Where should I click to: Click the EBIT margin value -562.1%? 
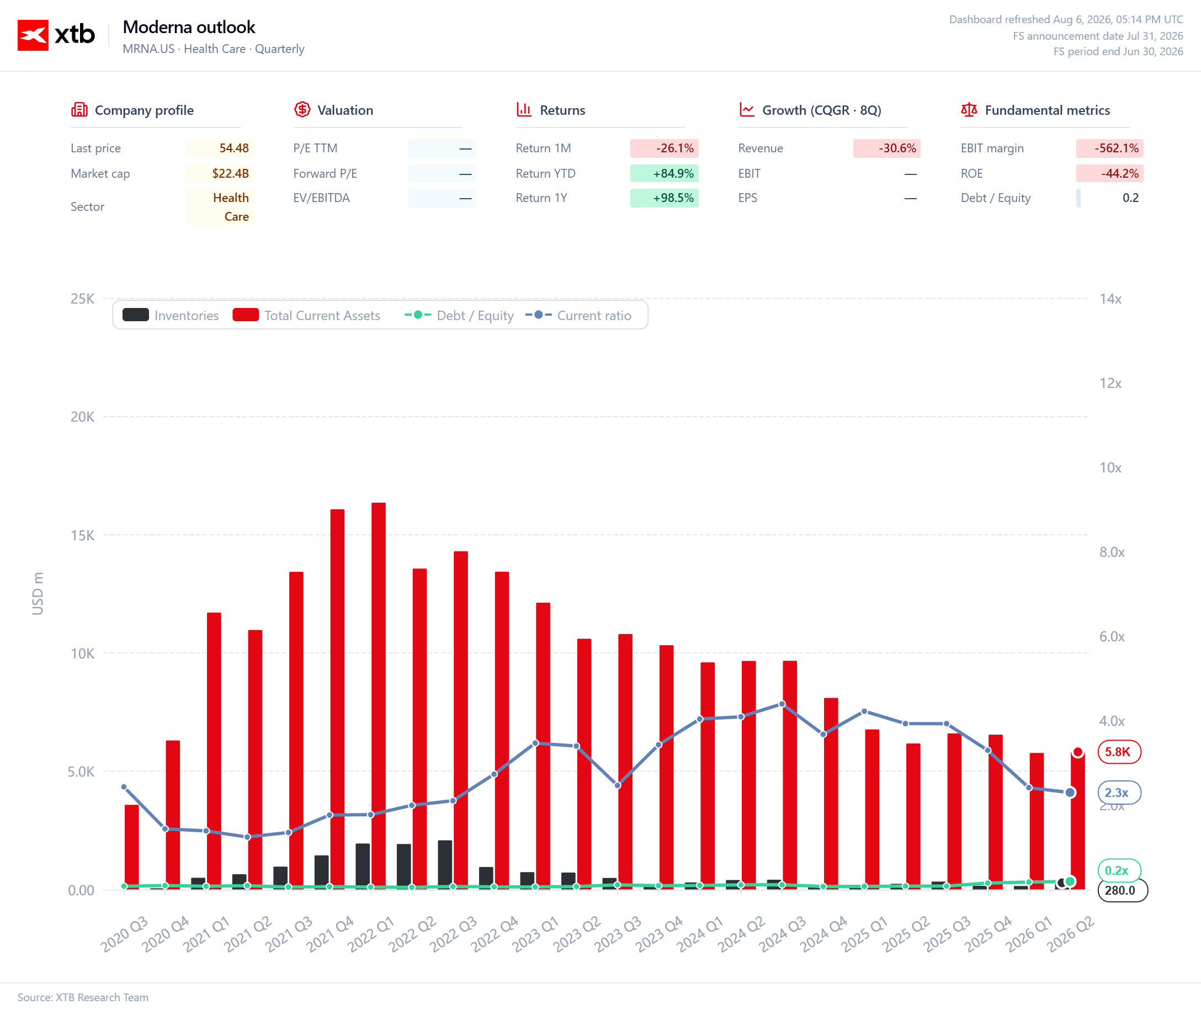(1109, 148)
